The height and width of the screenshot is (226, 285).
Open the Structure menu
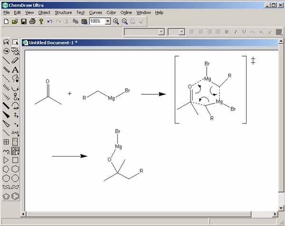point(63,12)
